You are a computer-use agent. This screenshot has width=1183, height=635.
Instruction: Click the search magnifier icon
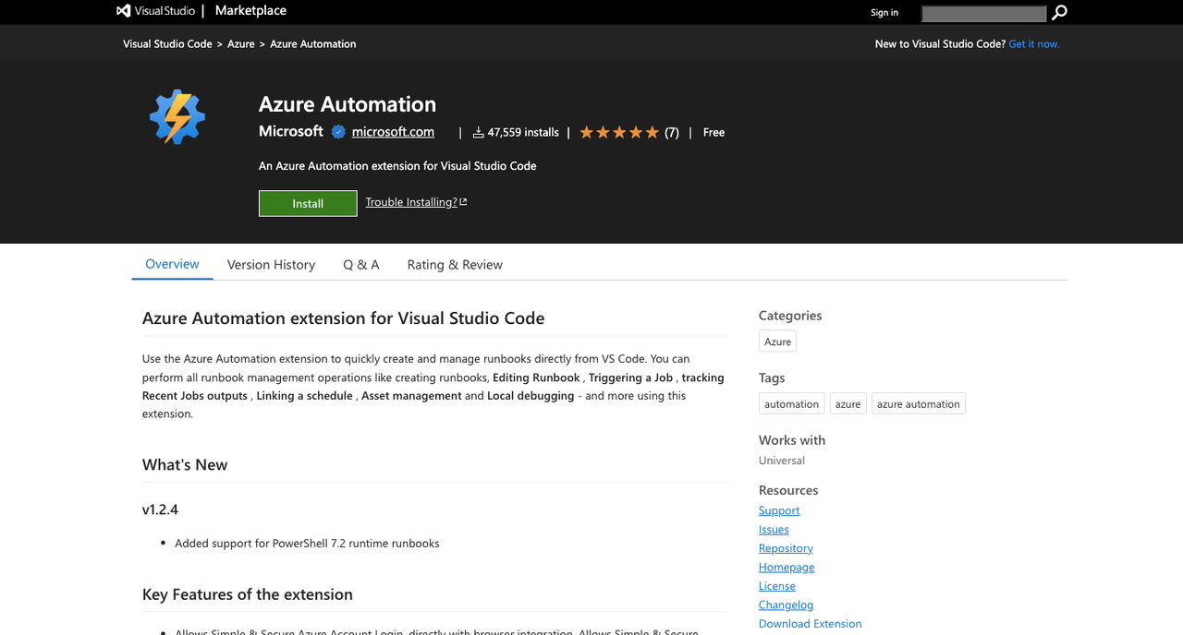[x=1059, y=12]
